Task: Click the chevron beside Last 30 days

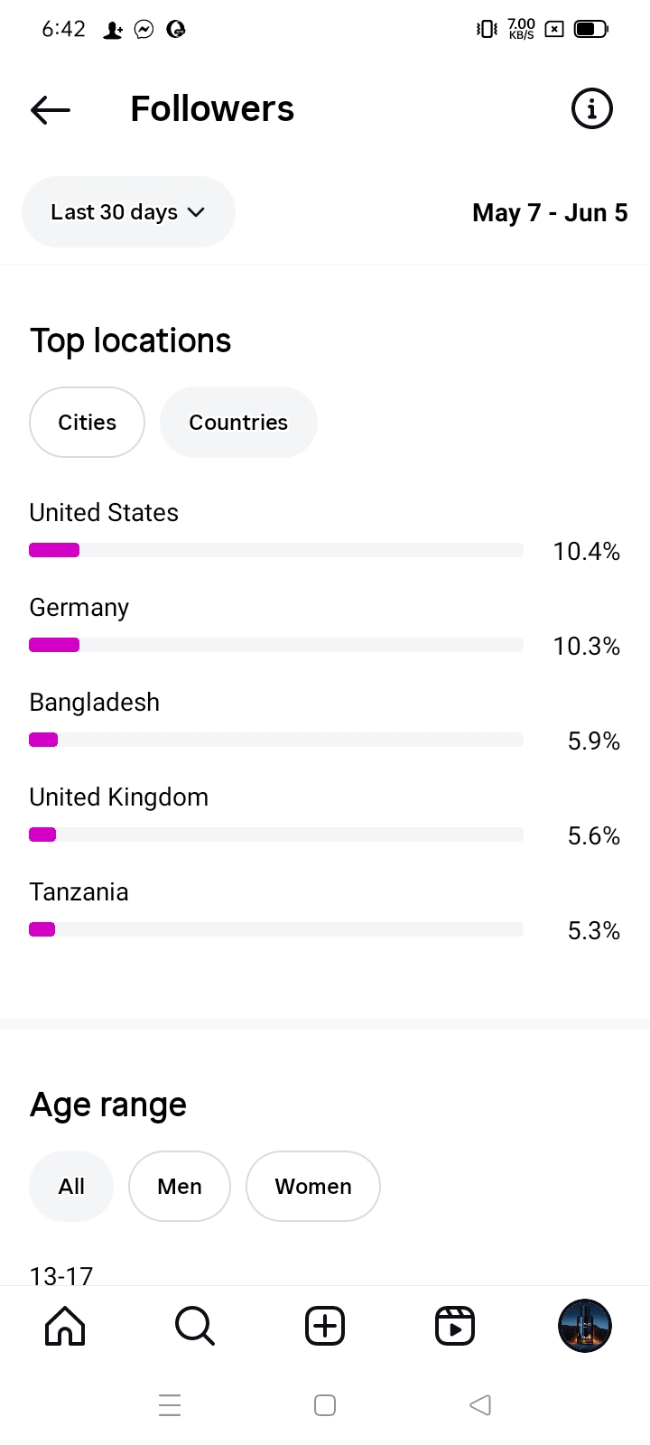Action: tap(196, 212)
